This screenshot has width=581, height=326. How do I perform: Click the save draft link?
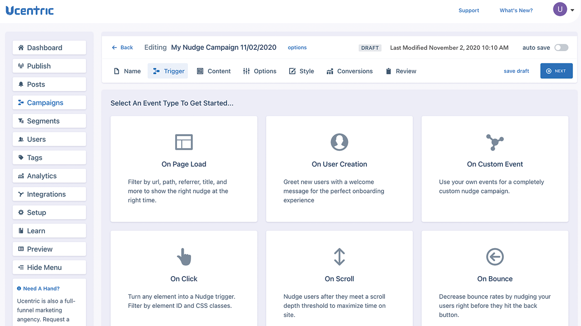point(516,71)
